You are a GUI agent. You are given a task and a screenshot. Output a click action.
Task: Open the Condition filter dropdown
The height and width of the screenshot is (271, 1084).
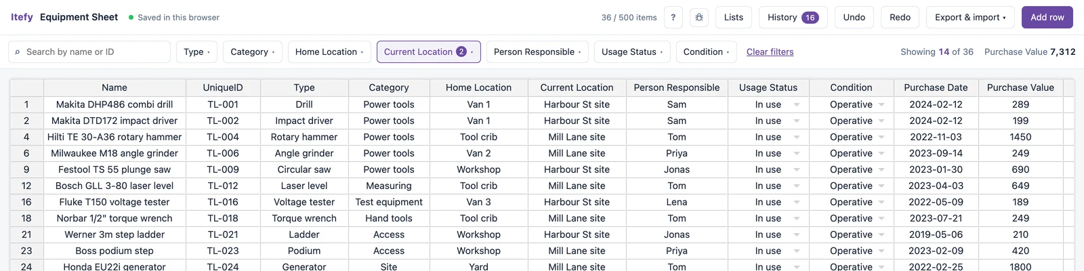click(x=707, y=52)
